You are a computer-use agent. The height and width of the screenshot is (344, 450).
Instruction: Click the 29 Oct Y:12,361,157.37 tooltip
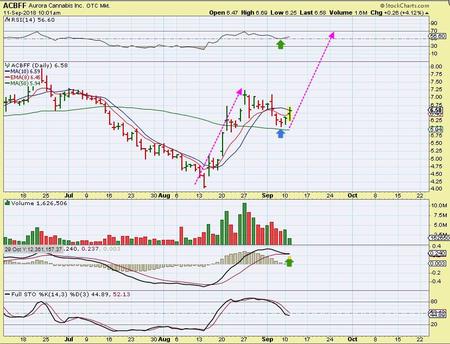click(x=33, y=249)
